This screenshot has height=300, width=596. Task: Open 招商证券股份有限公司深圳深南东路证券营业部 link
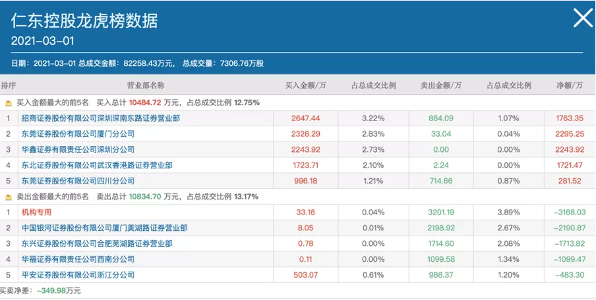[101, 118]
